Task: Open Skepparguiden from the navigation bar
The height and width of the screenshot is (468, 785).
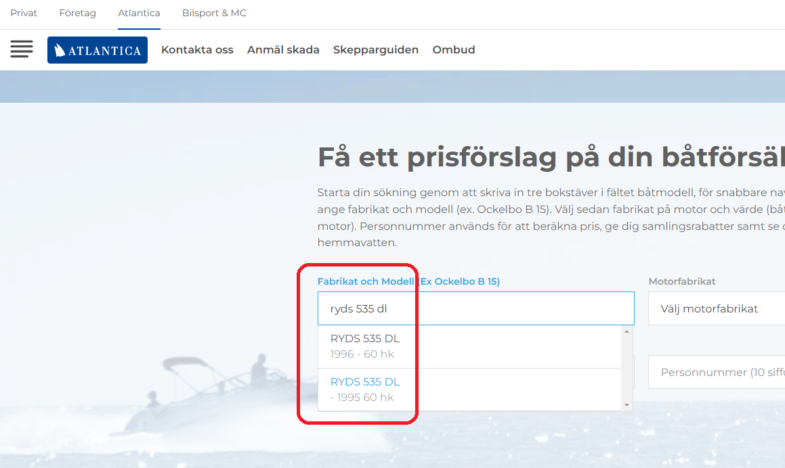Action: (376, 49)
